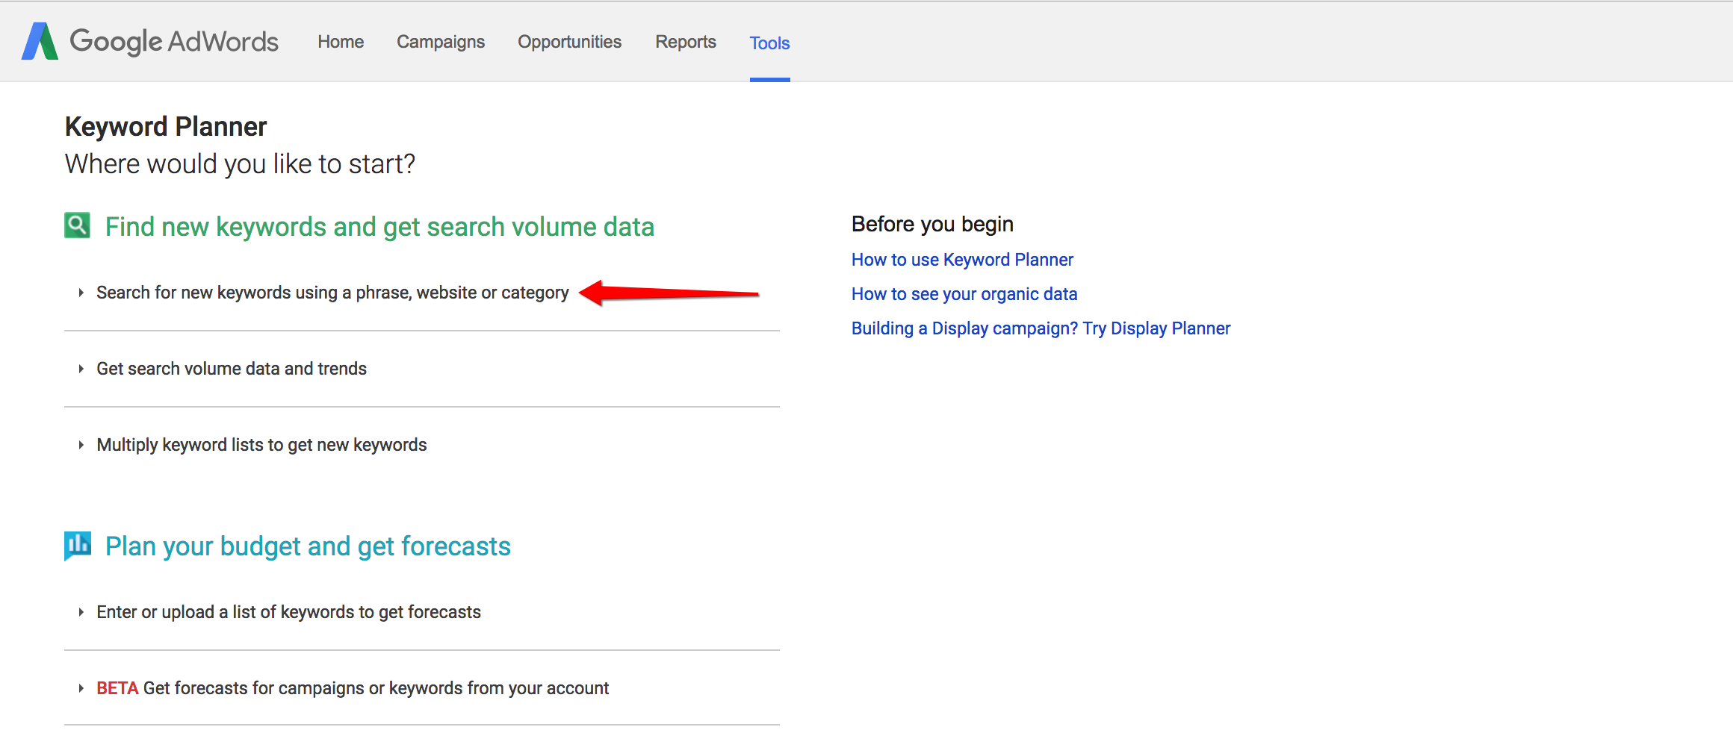1733x730 pixels.
Task: Open Get search volume data and trends
Action: (232, 369)
